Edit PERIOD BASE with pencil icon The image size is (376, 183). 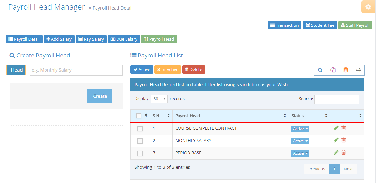(336, 152)
